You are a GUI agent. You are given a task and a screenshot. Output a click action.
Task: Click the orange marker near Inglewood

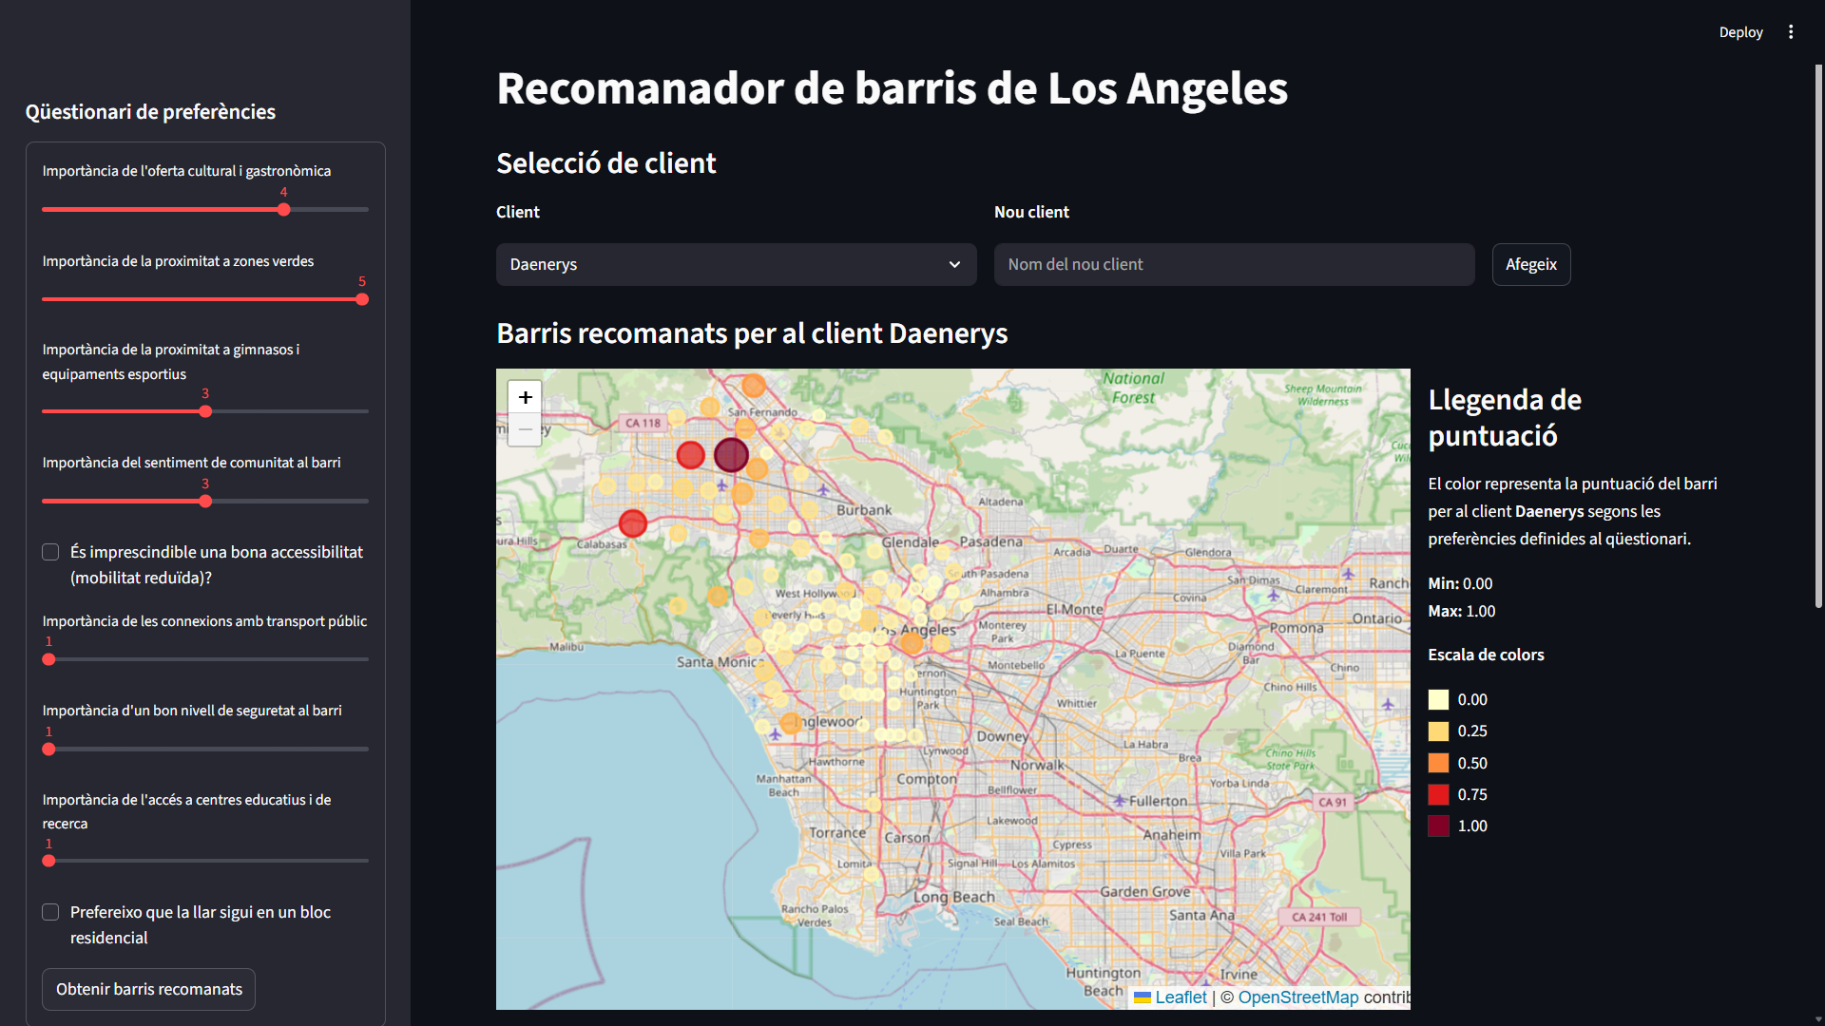click(x=790, y=723)
